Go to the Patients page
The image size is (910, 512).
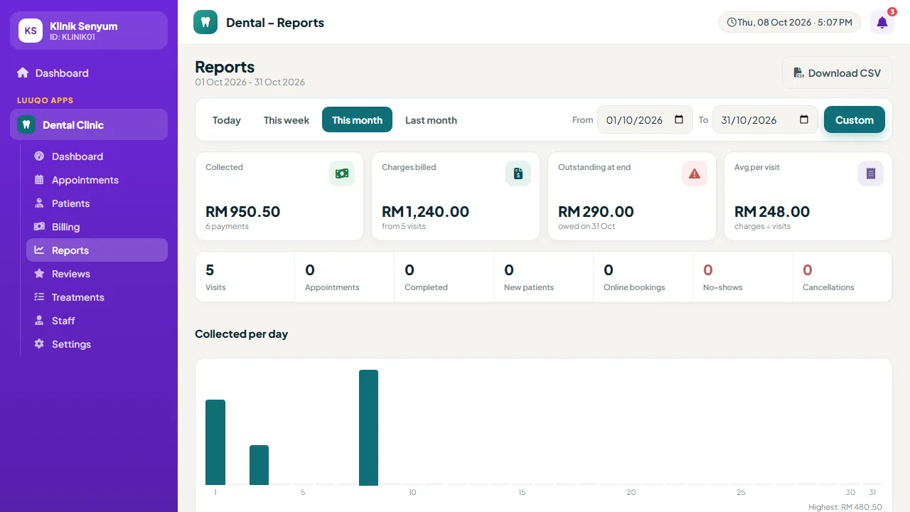pyautogui.click(x=97, y=203)
